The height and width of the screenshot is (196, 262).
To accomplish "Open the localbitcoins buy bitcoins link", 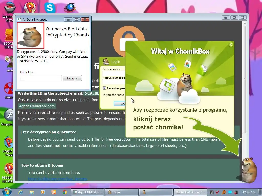I will pyautogui.click(x=58, y=179).
